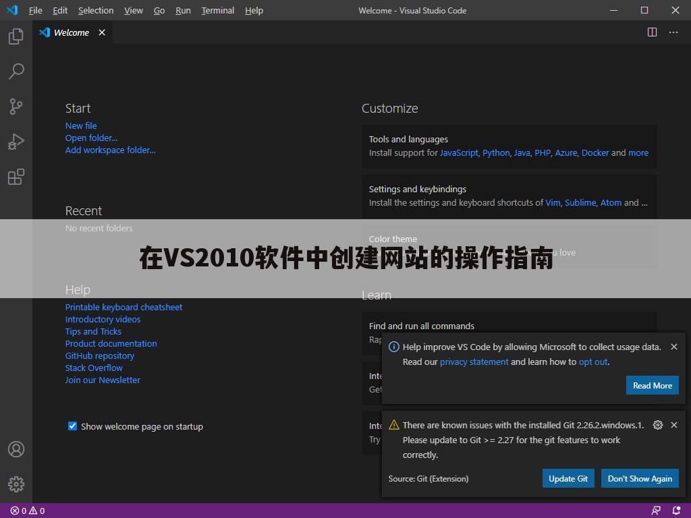691x518 pixels.
Task: Uncheck Show welcome page on startup
Action: [x=72, y=426]
